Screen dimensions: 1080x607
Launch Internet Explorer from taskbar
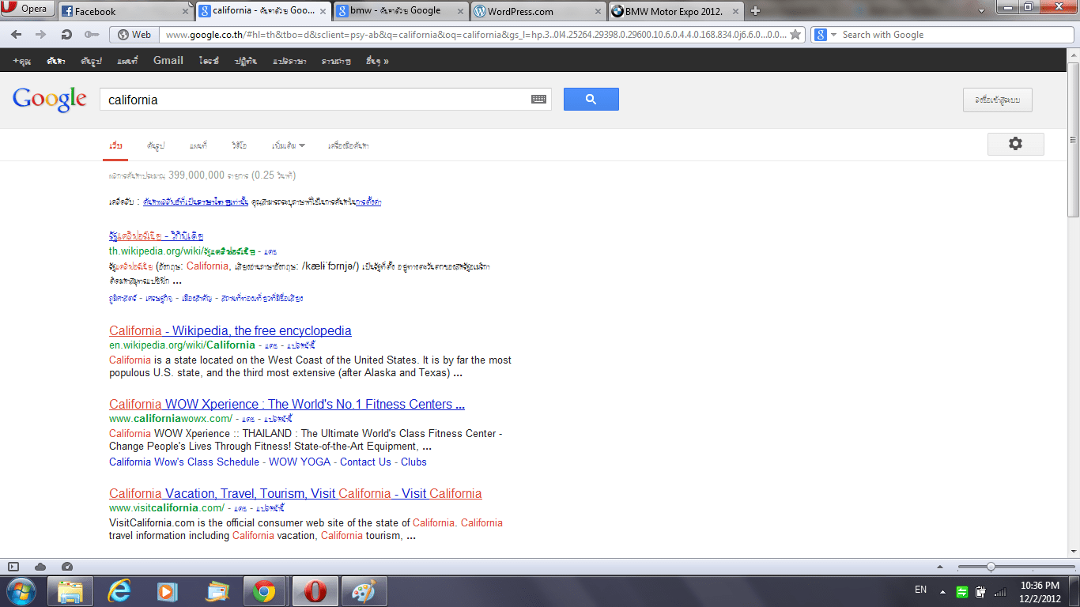pyautogui.click(x=119, y=591)
